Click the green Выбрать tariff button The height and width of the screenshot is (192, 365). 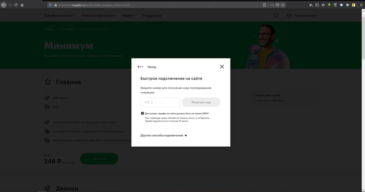(99, 159)
